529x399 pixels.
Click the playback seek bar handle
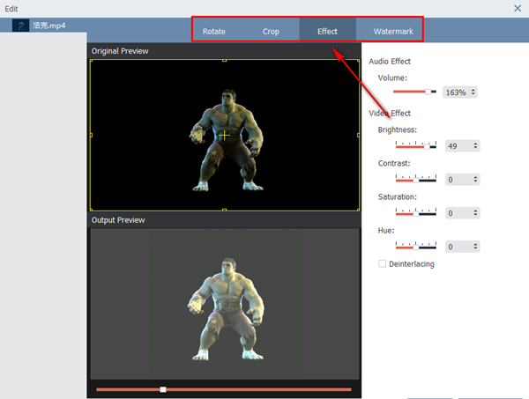163,389
